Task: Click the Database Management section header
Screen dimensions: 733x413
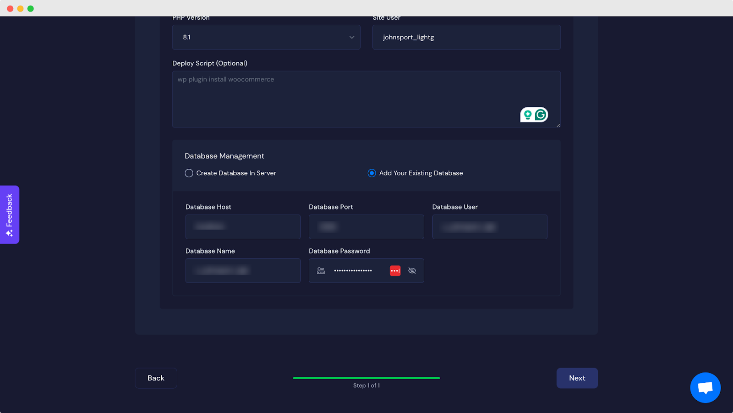Action: pyautogui.click(x=224, y=156)
